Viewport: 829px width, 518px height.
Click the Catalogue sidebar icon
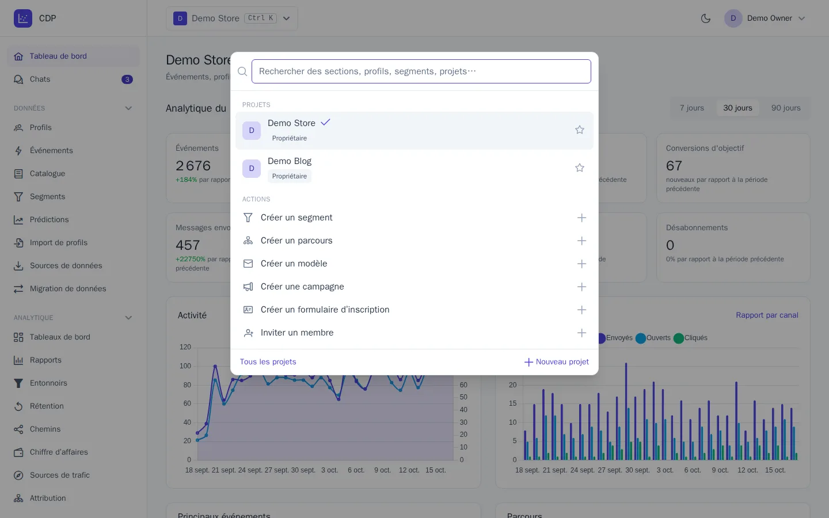pos(18,174)
